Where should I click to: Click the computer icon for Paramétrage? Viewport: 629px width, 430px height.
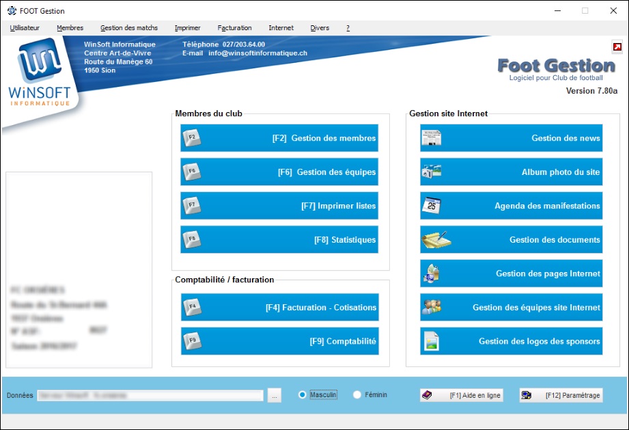coord(527,395)
